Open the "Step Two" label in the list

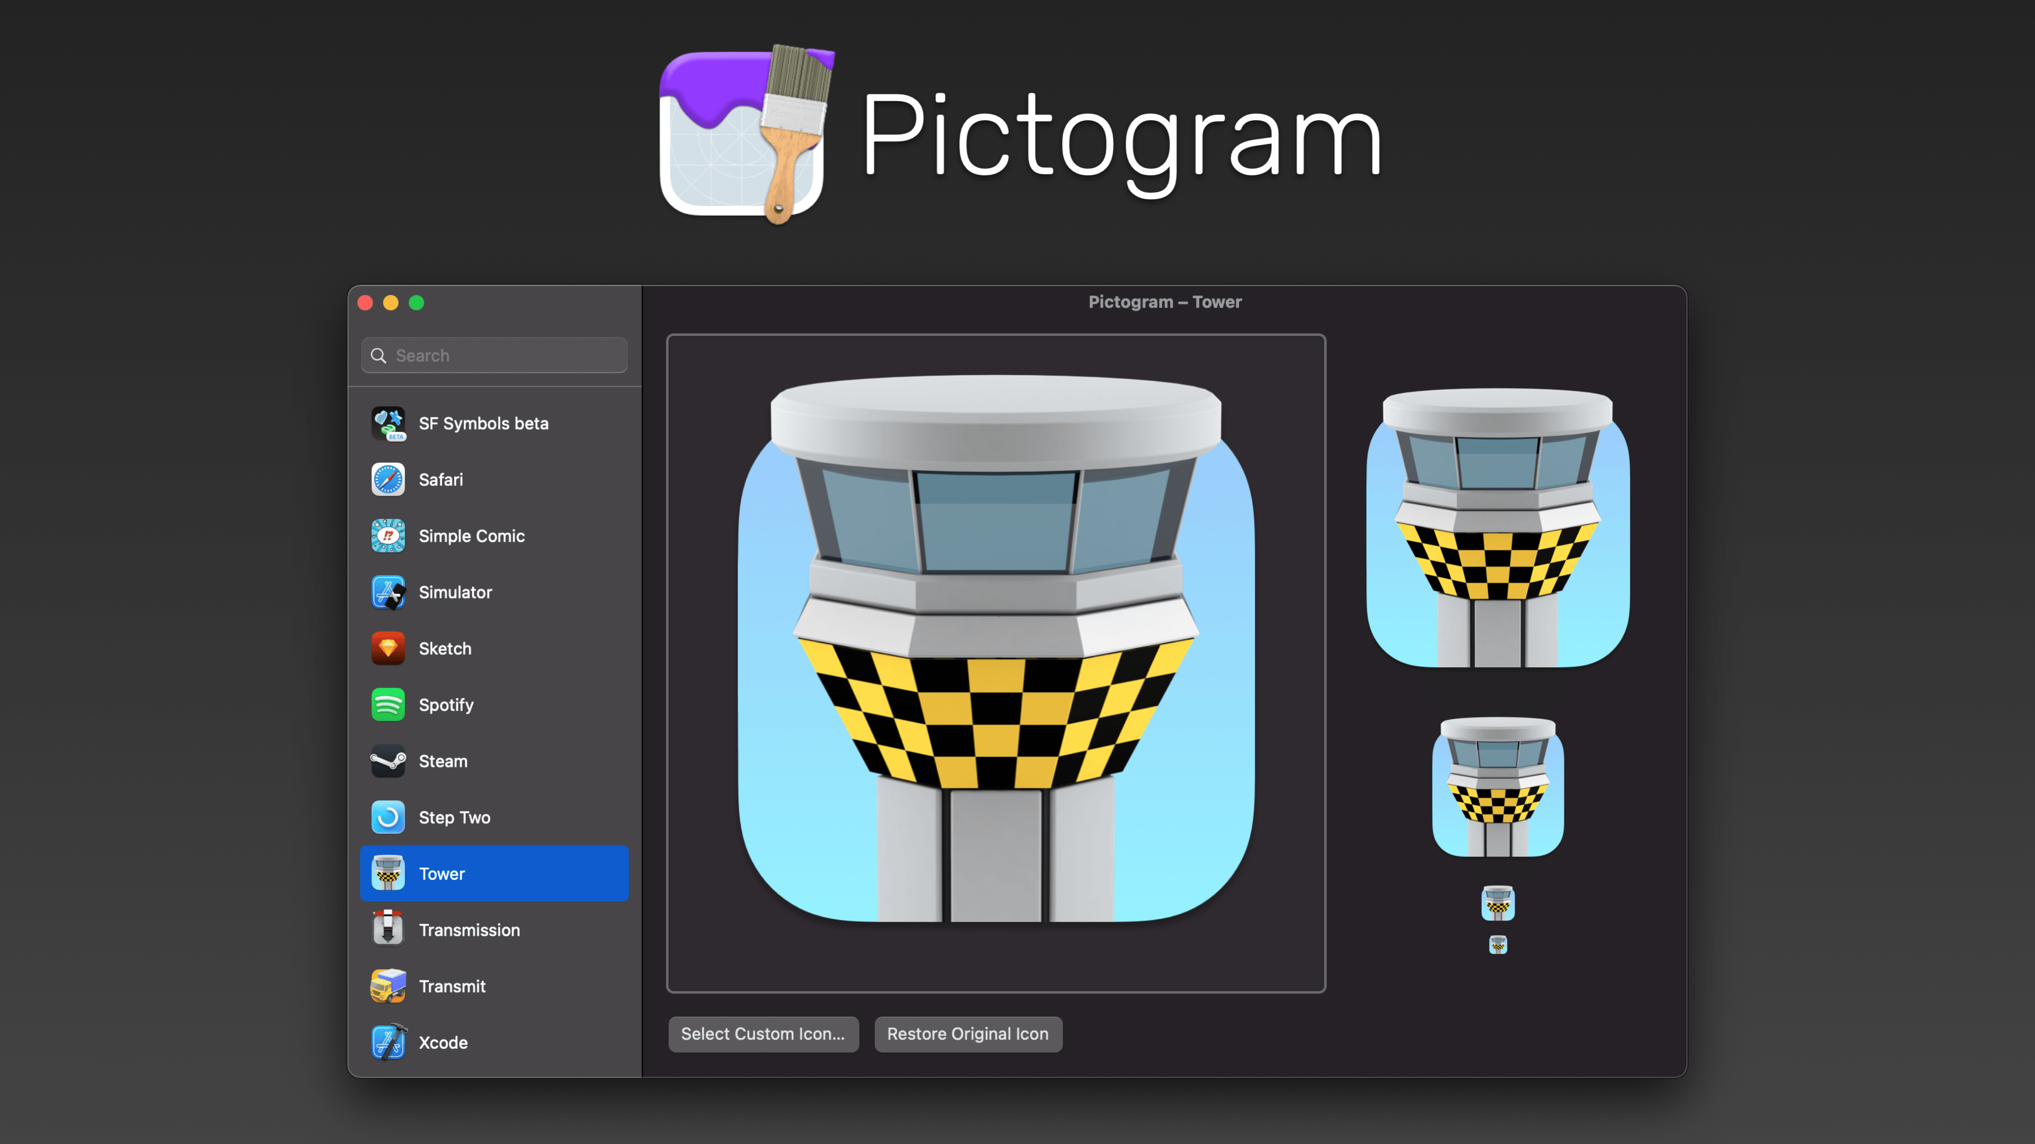tap(454, 818)
